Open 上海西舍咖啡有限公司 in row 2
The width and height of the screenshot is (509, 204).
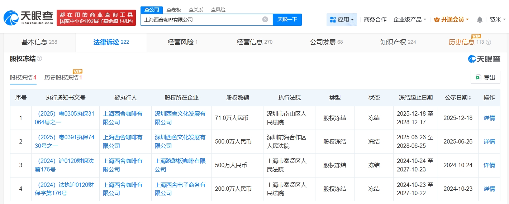(x=123, y=141)
